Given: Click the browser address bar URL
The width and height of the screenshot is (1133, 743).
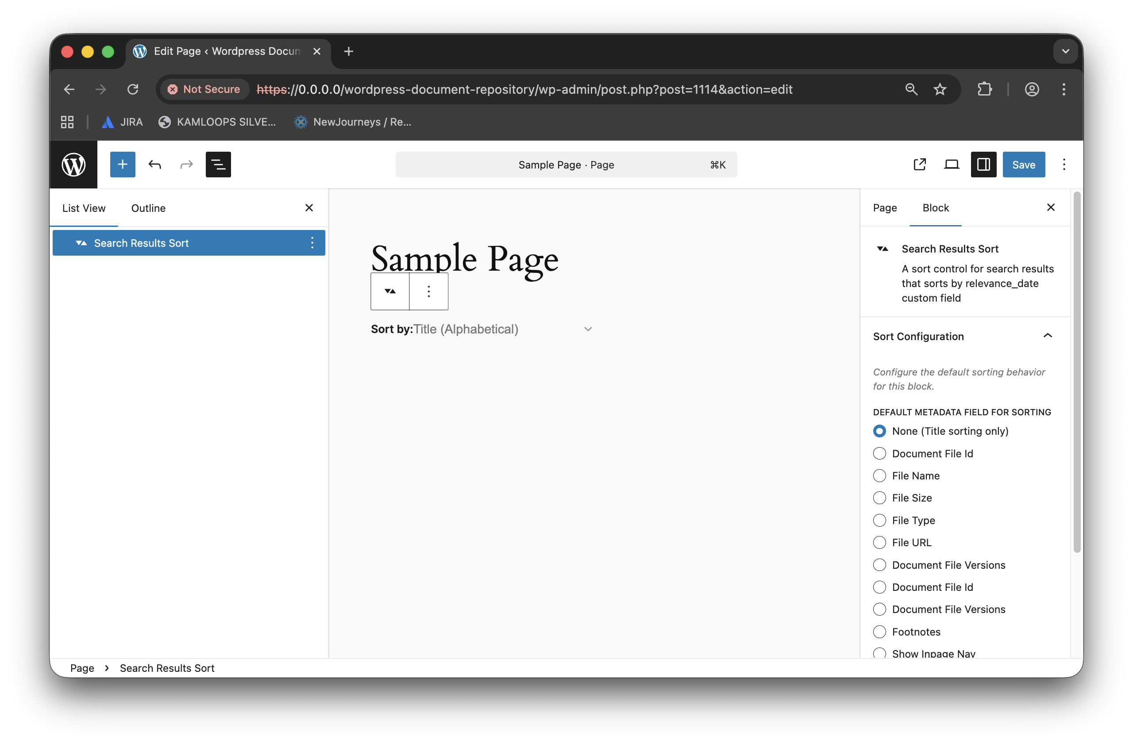Looking at the screenshot, I should tap(524, 89).
